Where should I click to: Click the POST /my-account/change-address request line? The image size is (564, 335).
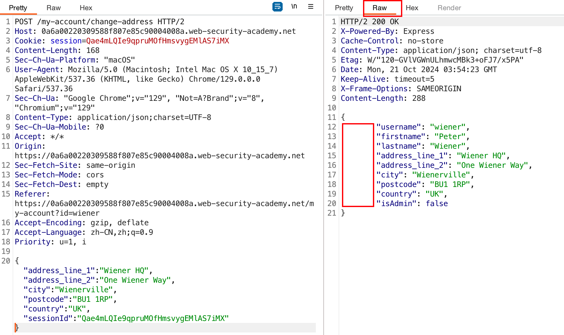[x=100, y=22]
